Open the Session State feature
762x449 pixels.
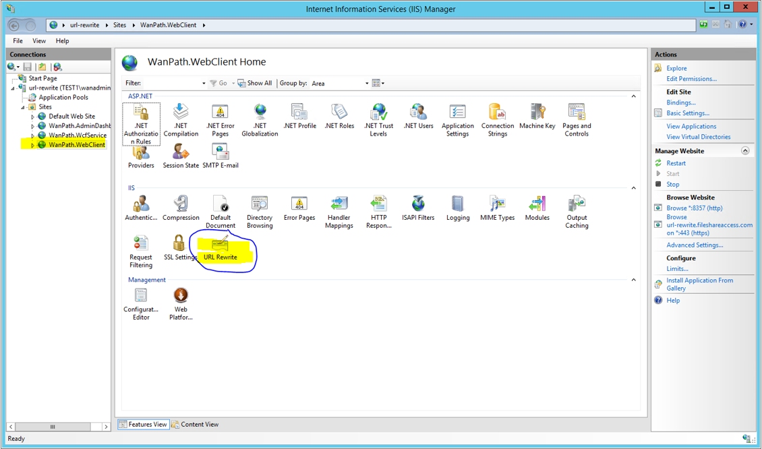pyautogui.click(x=181, y=156)
